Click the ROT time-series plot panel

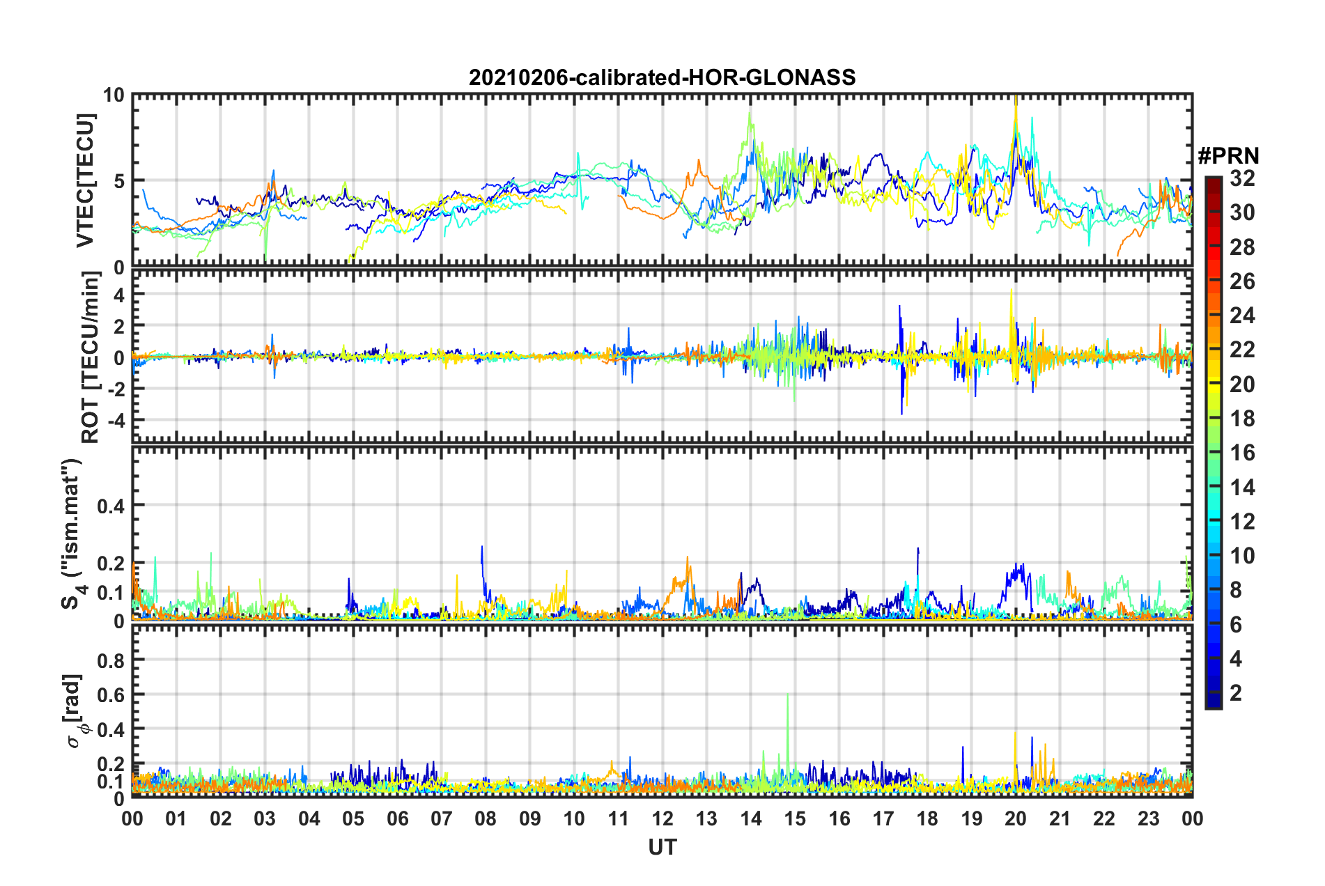(662, 356)
